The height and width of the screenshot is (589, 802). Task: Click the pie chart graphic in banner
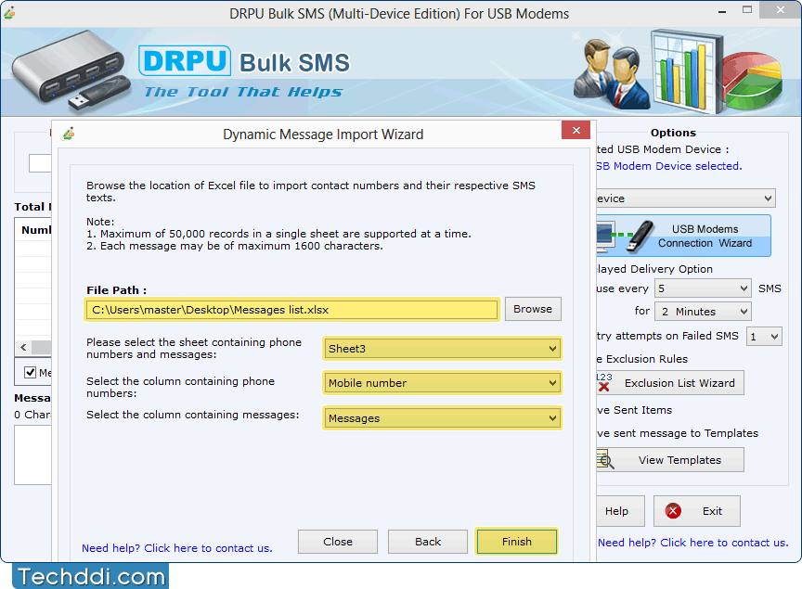753,79
